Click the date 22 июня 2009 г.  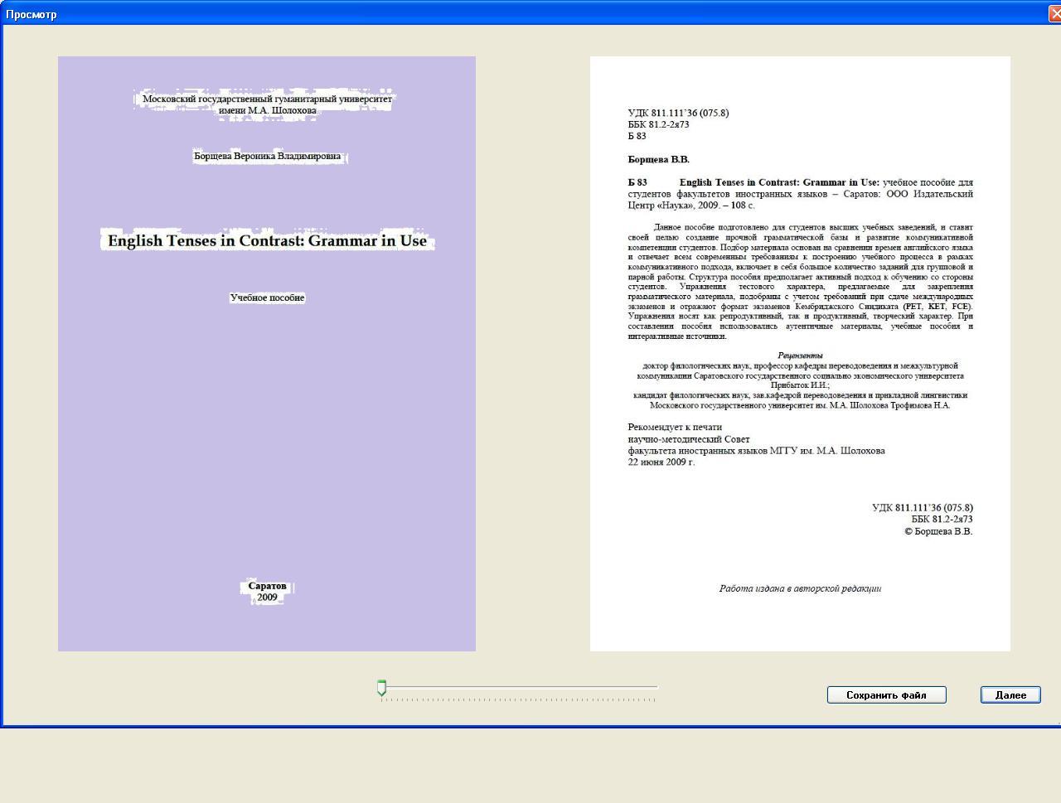661,462
